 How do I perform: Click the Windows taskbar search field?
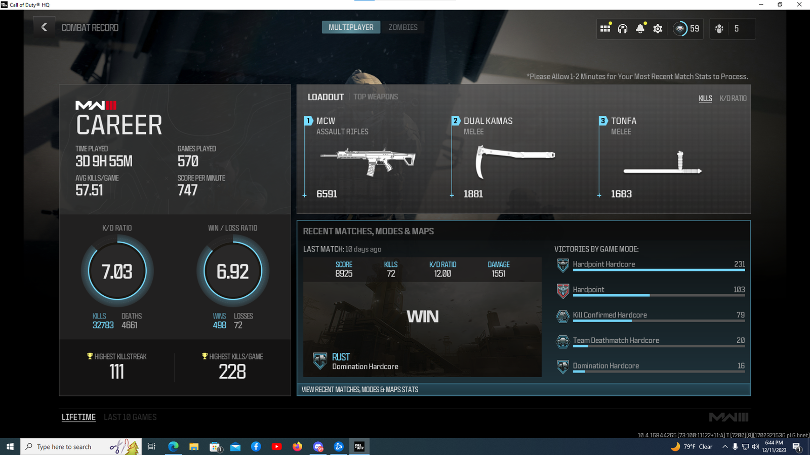[x=81, y=446]
